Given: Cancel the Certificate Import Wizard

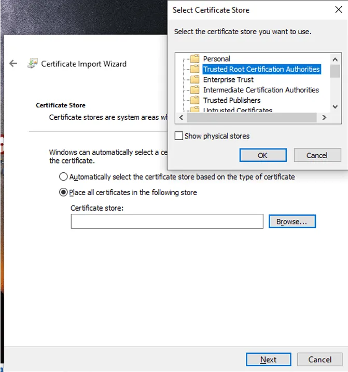Looking at the screenshot, I should 320,360.
